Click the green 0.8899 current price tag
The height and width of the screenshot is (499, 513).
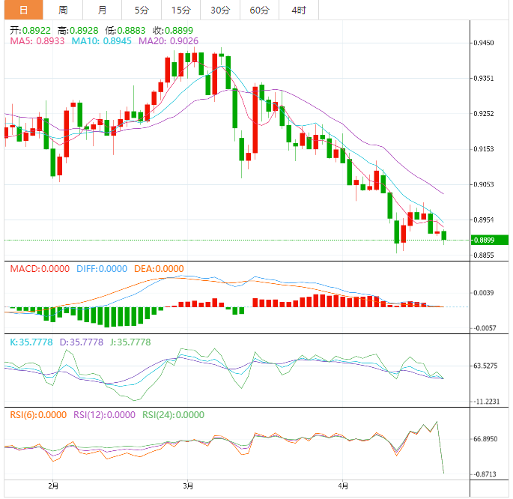pyautogui.click(x=489, y=240)
